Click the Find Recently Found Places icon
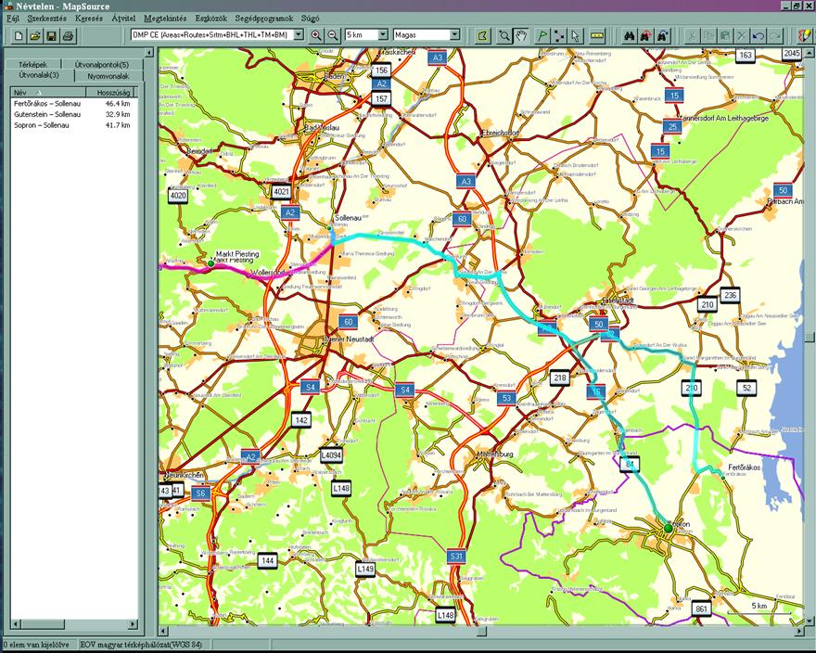The image size is (816, 653). [x=662, y=35]
